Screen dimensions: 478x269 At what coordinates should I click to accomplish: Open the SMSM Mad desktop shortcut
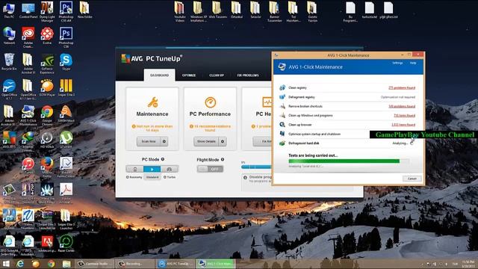(66, 114)
